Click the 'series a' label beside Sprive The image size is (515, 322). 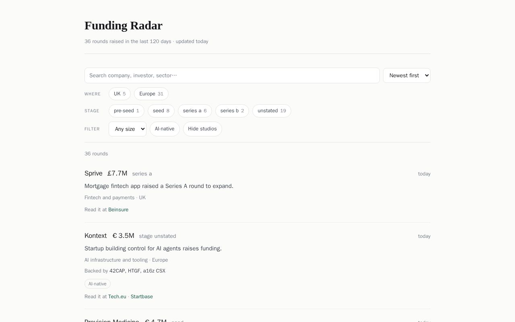tap(142, 174)
